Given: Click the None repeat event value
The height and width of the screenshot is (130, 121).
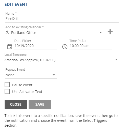Looking at the screenshot, I should click(x=10, y=75).
